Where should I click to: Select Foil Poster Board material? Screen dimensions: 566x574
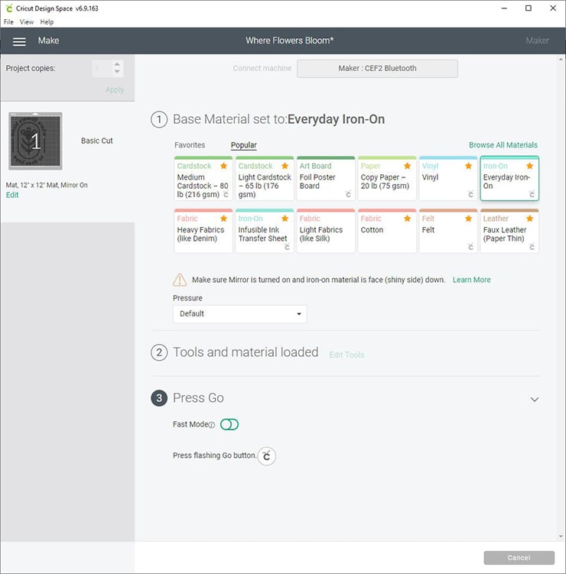point(326,179)
